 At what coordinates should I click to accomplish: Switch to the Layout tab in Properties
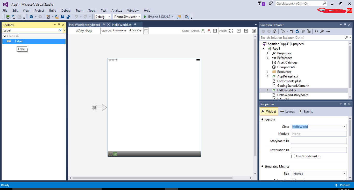tap(287, 112)
